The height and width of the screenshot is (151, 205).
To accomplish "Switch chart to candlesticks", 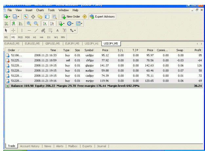I will [13, 24].
